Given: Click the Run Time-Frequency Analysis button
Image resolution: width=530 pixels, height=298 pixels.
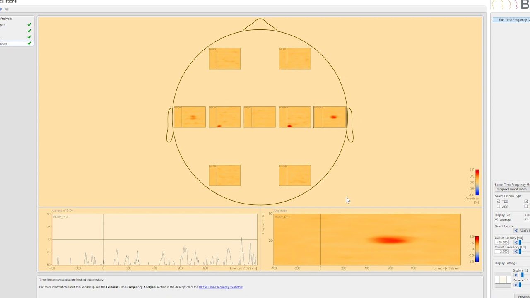Looking at the screenshot, I should click(511, 20).
